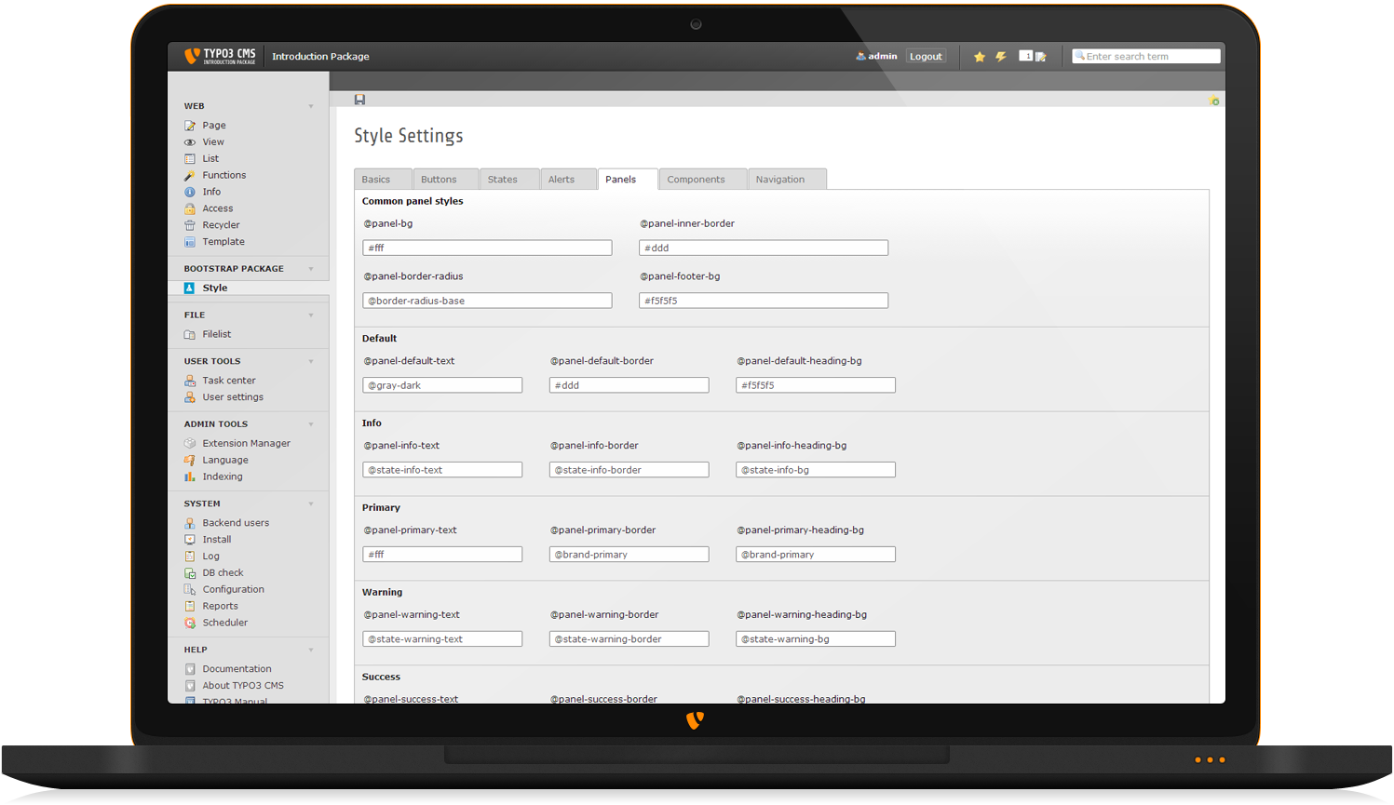Click the Logout button

coord(926,57)
